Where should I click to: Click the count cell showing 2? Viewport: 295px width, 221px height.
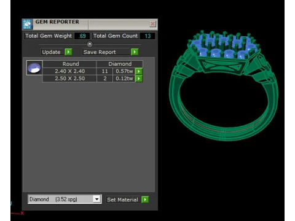pos(104,79)
